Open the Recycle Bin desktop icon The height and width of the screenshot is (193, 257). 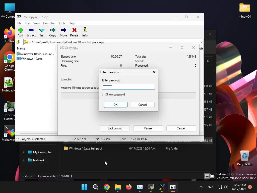click(244, 158)
